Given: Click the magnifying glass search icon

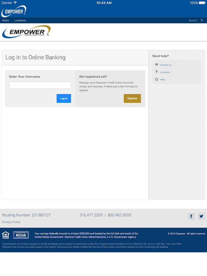Looking at the screenshot, I should click(202, 20).
